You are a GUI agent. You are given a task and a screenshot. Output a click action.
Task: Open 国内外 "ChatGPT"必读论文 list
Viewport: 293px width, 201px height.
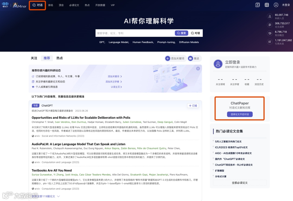tap(230, 159)
